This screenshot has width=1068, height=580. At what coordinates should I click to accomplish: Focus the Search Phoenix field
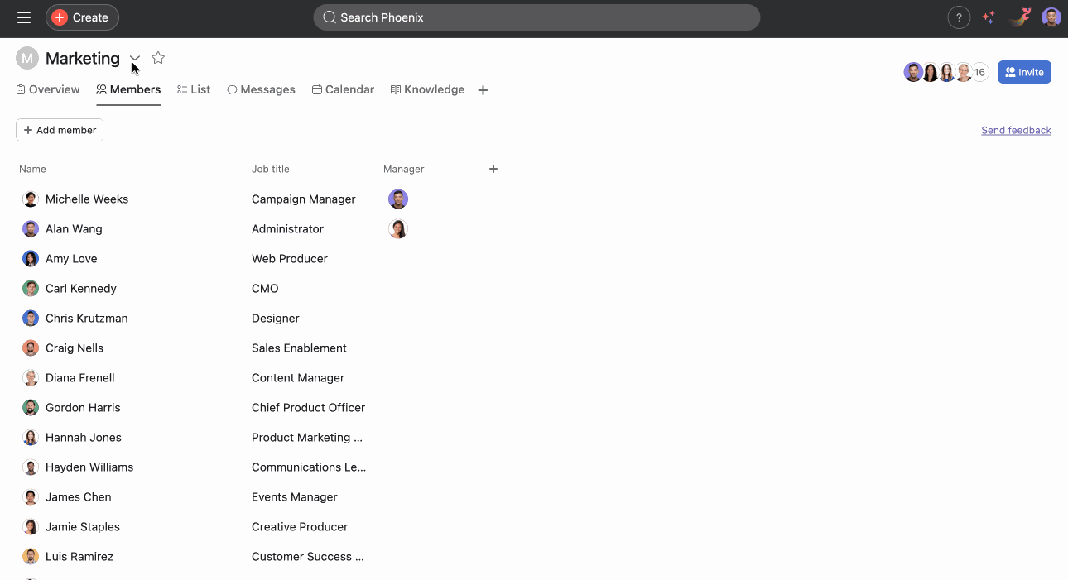(x=536, y=17)
